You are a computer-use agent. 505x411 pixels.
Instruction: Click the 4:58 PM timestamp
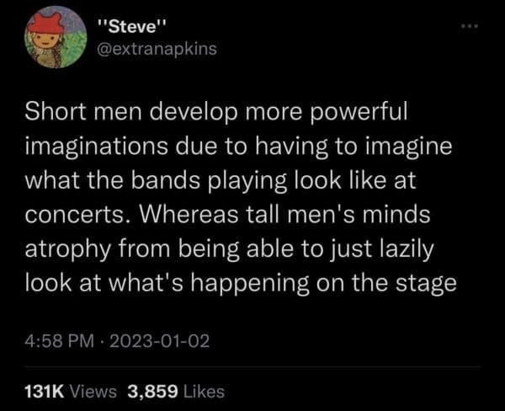tap(59, 341)
